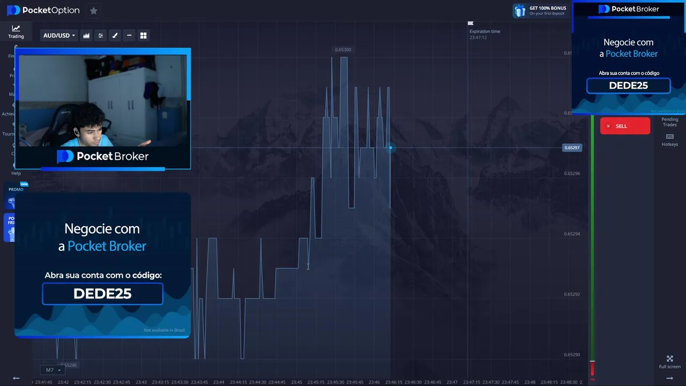Click the Help sidebar item

(16, 173)
